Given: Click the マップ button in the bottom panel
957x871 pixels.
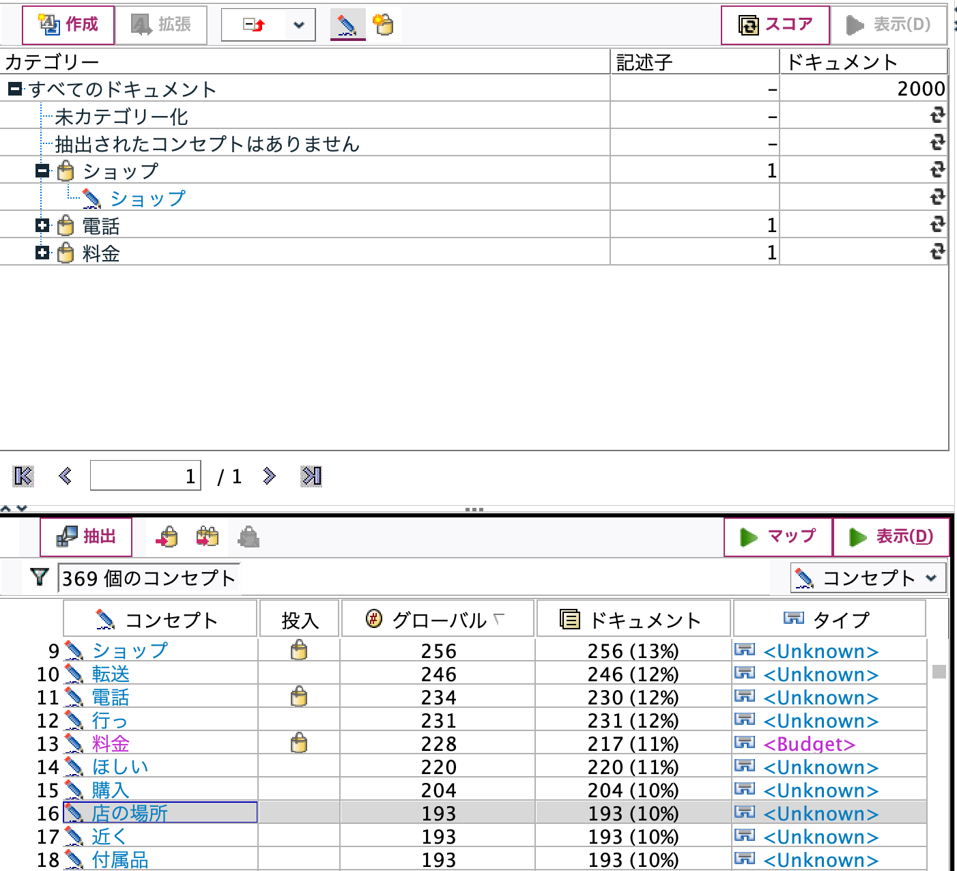Looking at the screenshot, I should point(777,537).
